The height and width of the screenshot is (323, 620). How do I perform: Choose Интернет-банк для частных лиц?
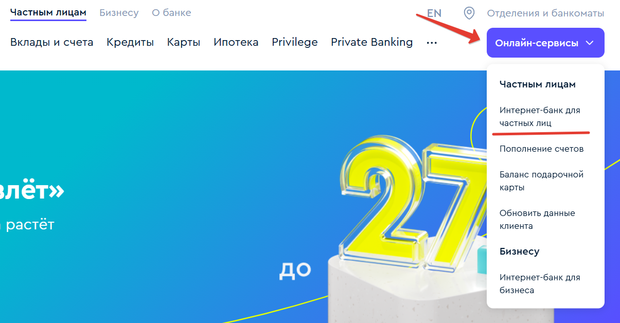[x=540, y=117]
